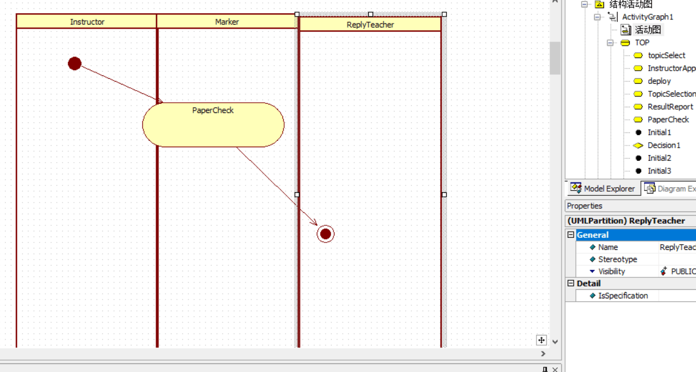Select the IsSpecification property row label
This screenshot has width=696, height=372.
pos(623,296)
